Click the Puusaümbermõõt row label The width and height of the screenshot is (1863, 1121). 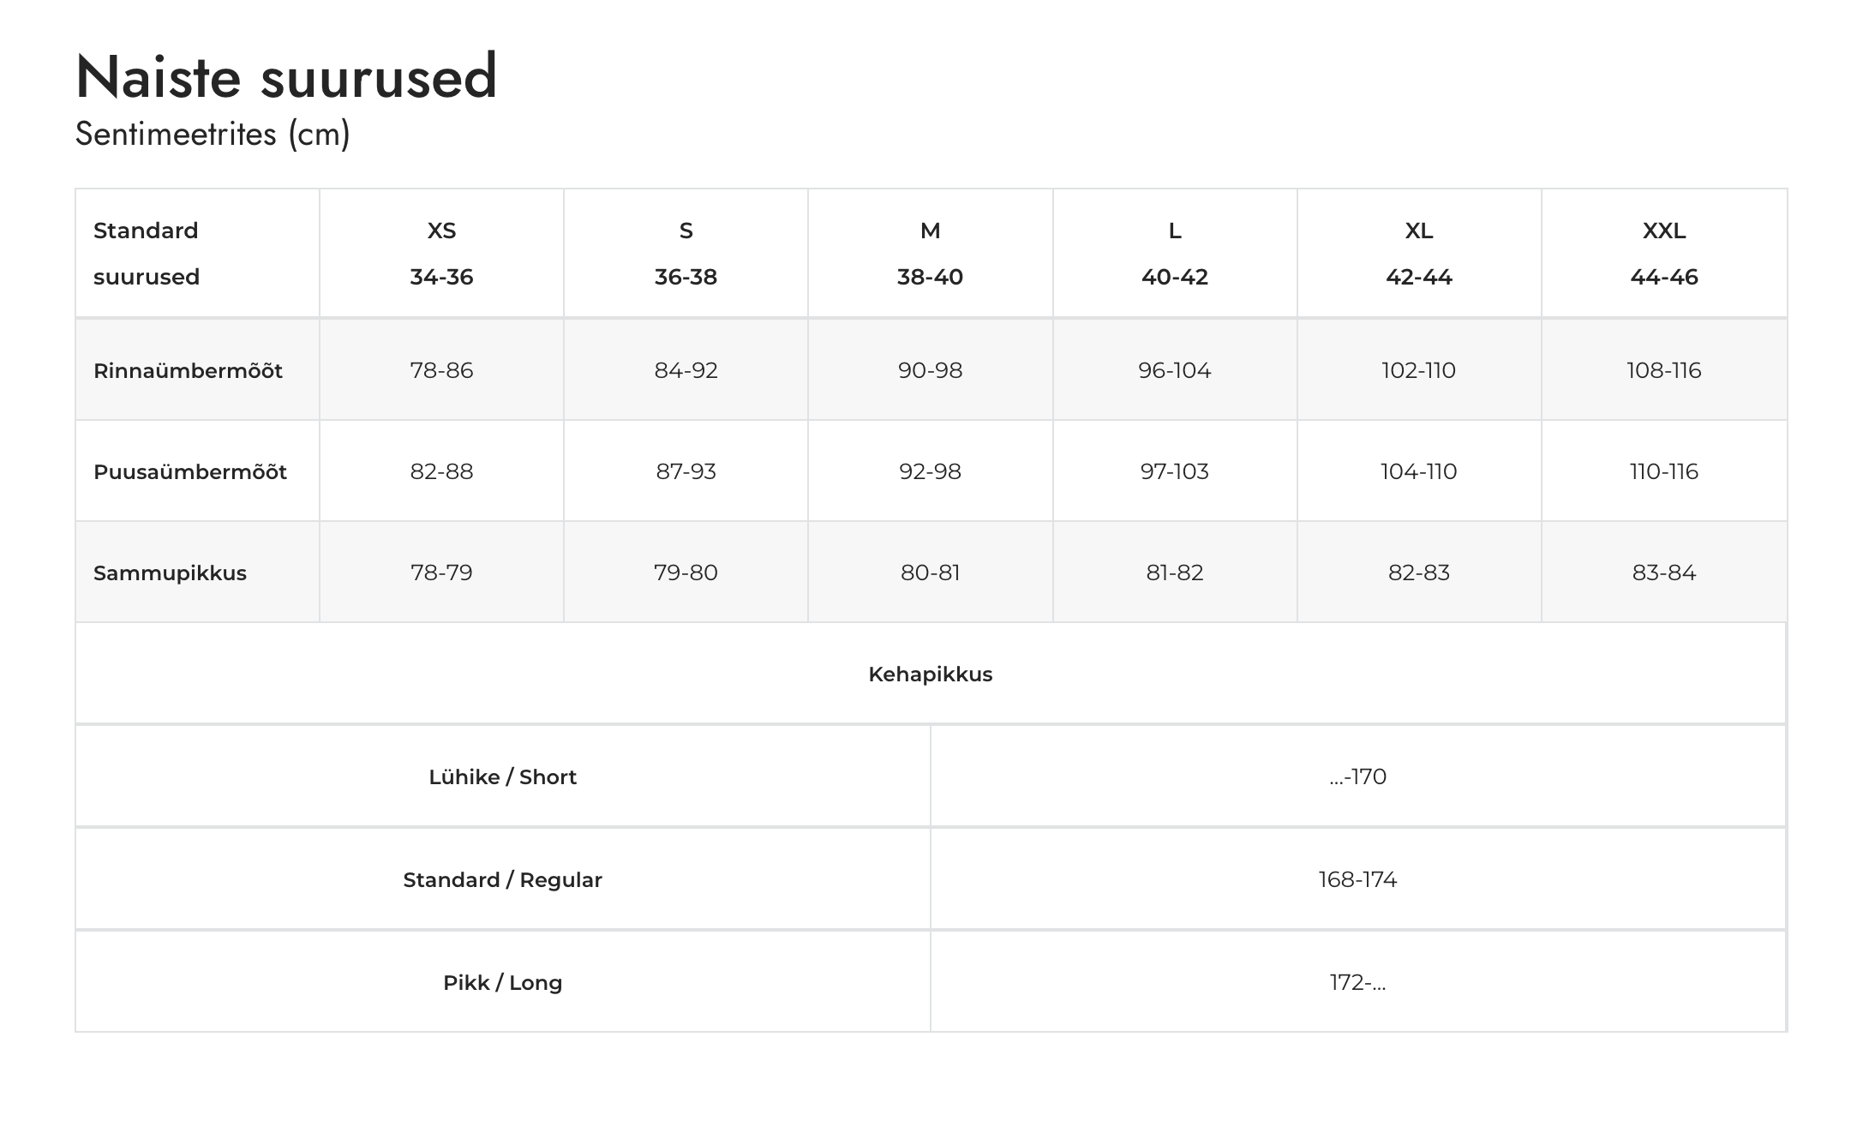(190, 472)
